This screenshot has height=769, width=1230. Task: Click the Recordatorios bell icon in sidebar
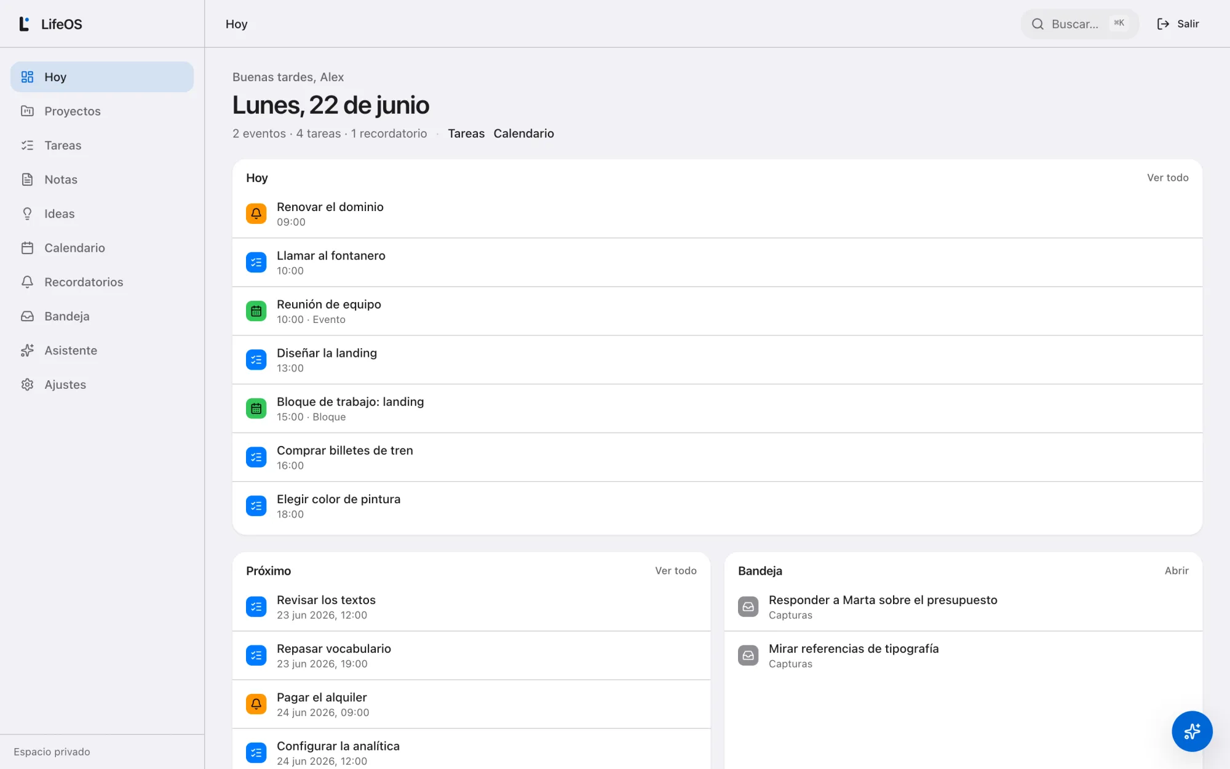coord(27,282)
